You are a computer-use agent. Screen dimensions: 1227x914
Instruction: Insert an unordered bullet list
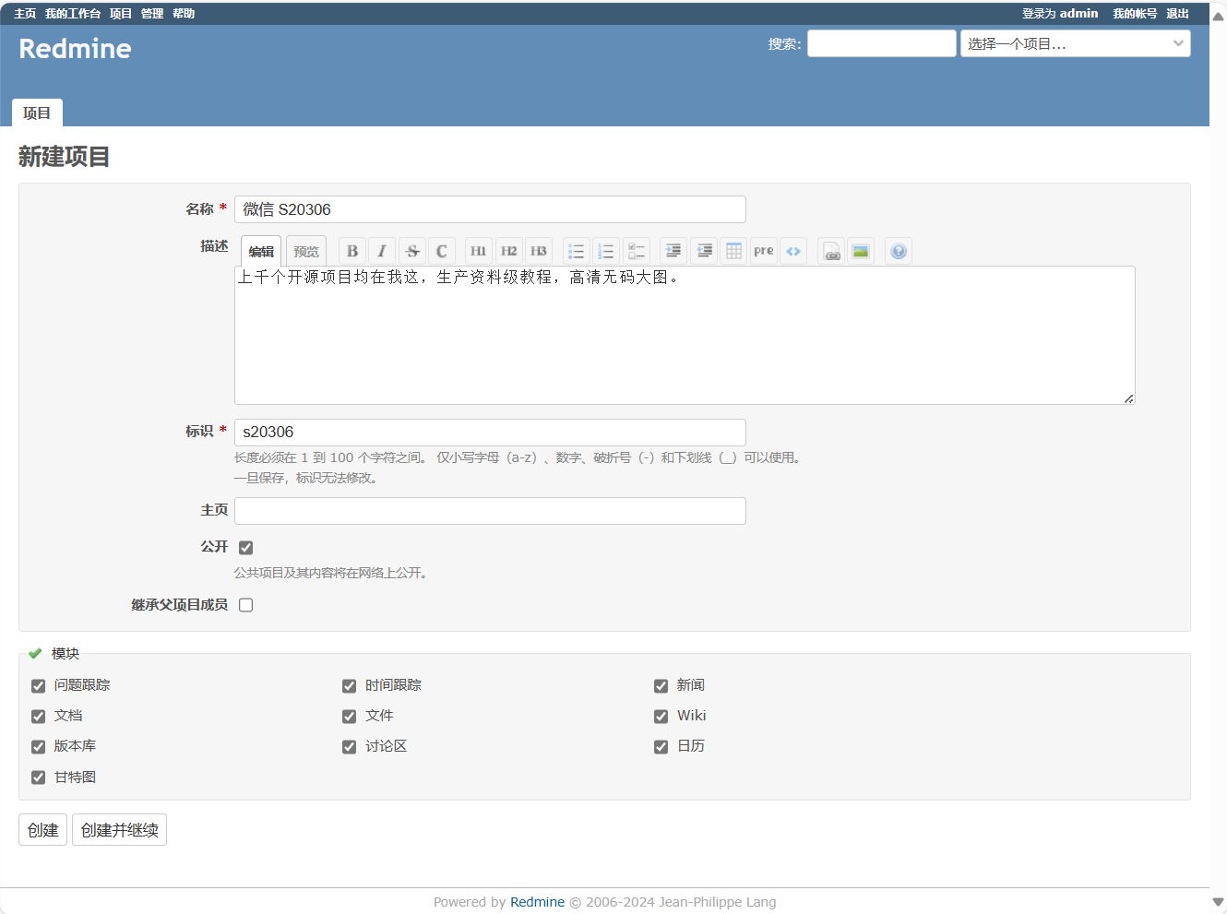[x=576, y=251]
